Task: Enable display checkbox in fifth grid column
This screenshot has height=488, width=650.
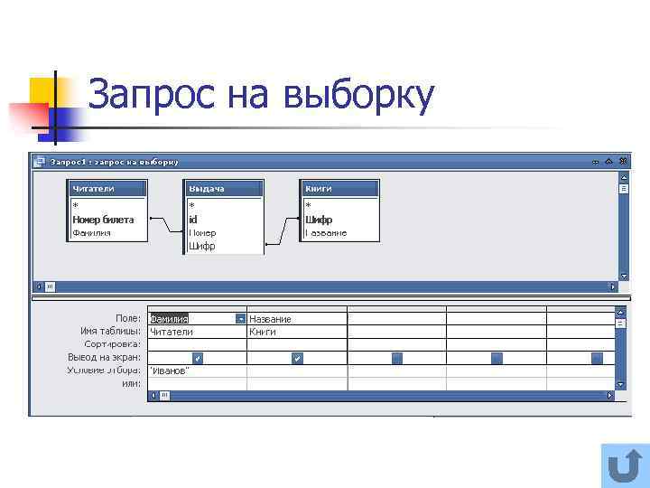Action: pyautogui.click(x=597, y=358)
